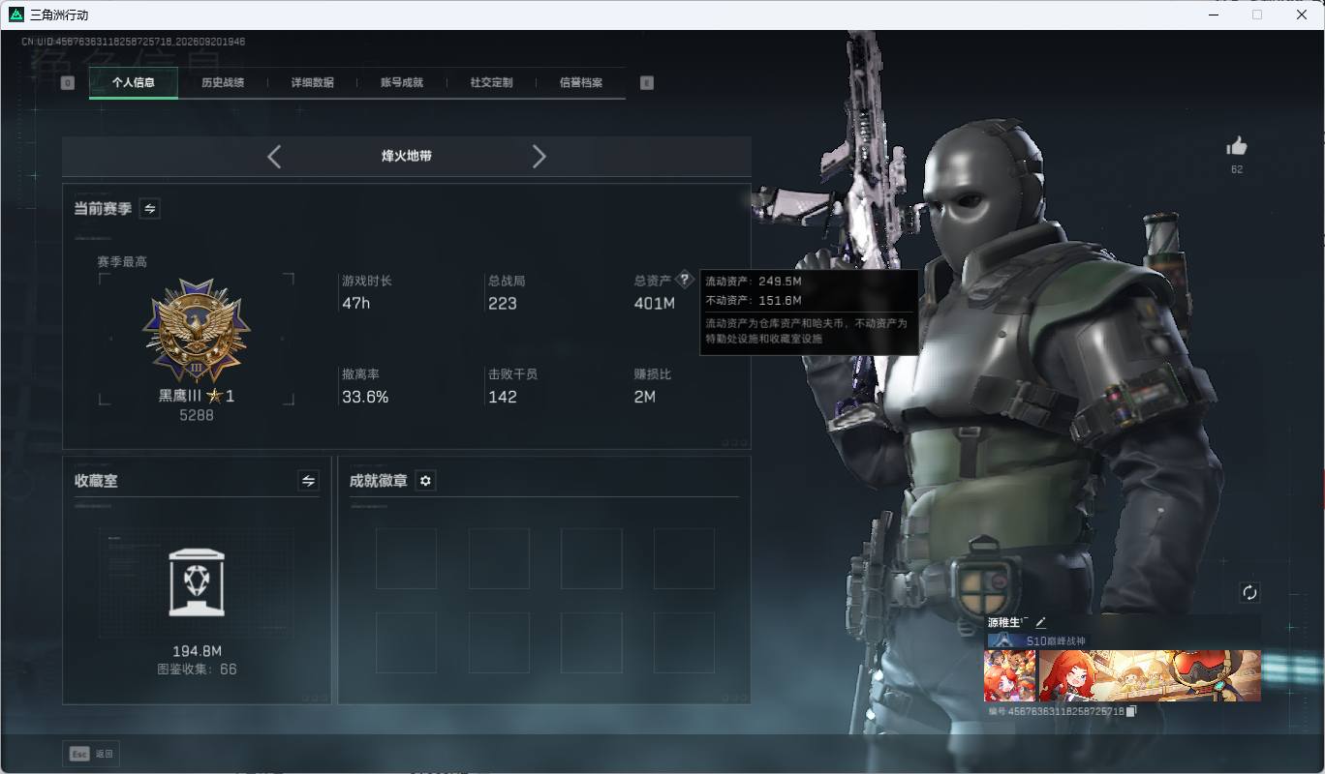Go to the 详细数据 tab

point(313,83)
